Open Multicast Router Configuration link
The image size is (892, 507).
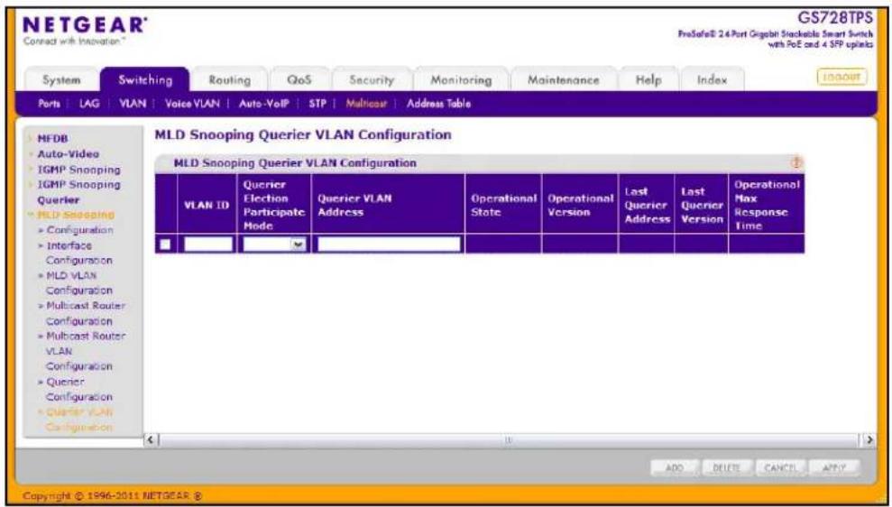click(x=86, y=313)
